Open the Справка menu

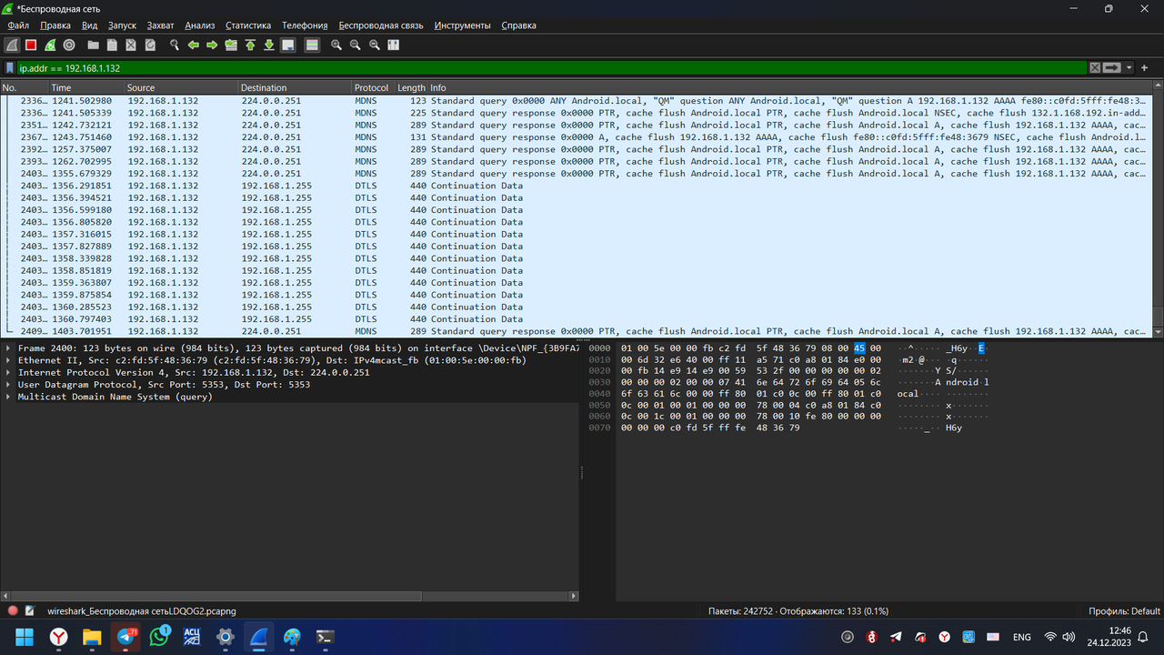tap(518, 25)
